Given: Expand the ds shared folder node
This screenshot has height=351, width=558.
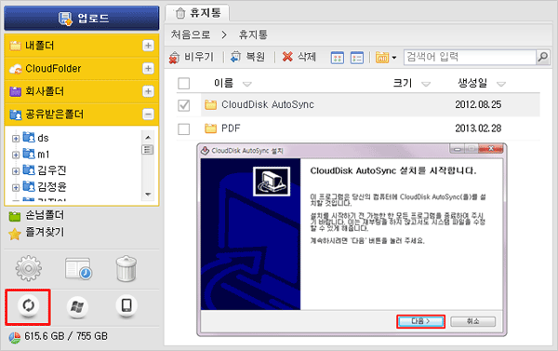Looking at the screenshot, I should coord(15,139).
